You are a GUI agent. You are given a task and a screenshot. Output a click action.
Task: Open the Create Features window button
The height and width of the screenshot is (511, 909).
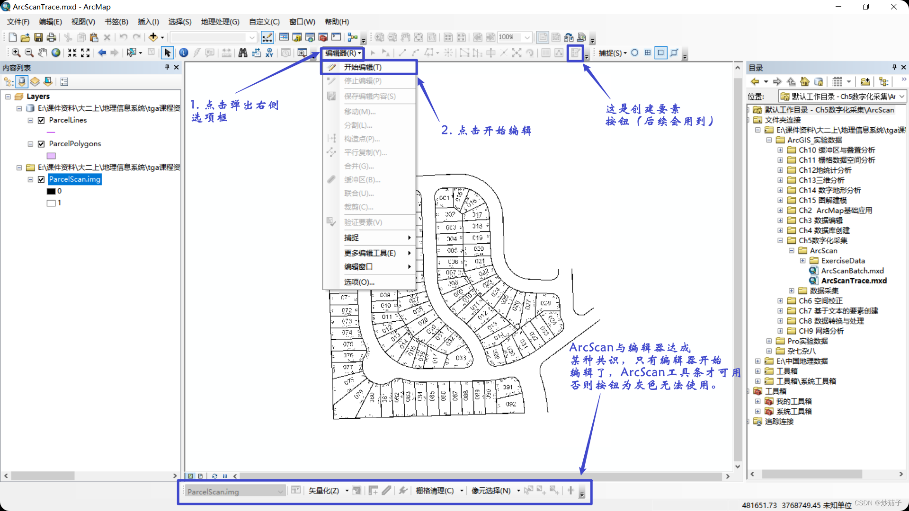[575, 53]
